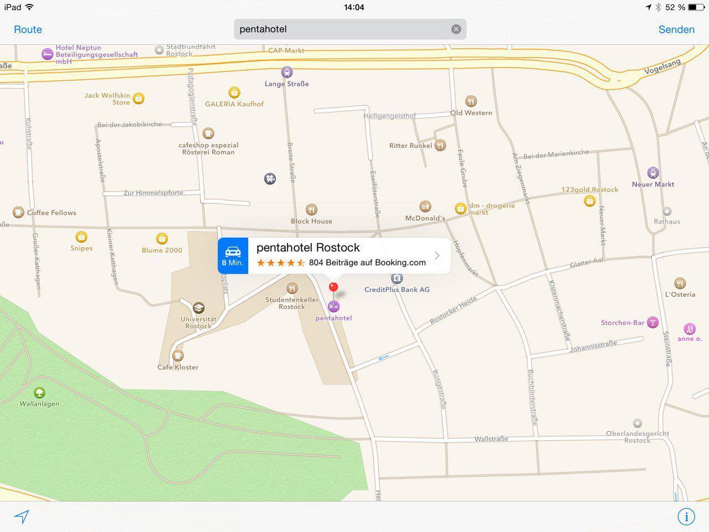Screen dimensions: 709x532
Task: Tap L'Osteria restaurant icon
Action: [680, 283]
